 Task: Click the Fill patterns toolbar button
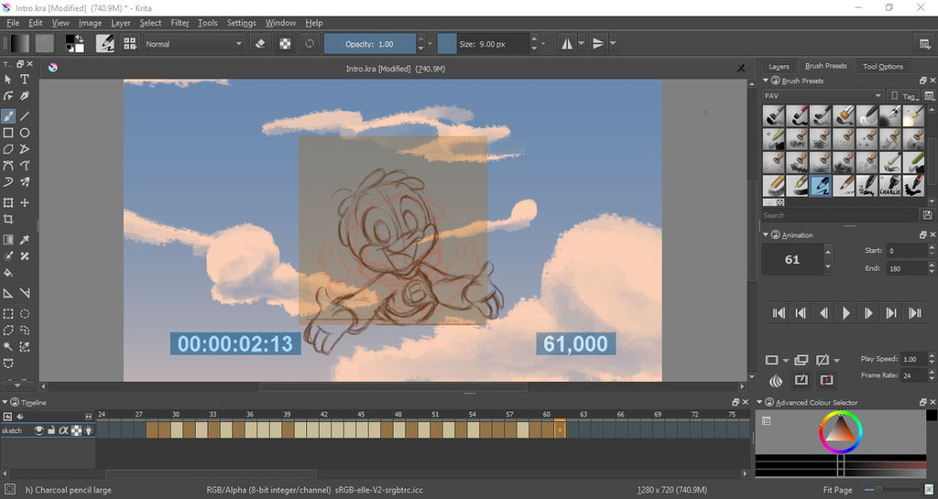pos(44,44)
